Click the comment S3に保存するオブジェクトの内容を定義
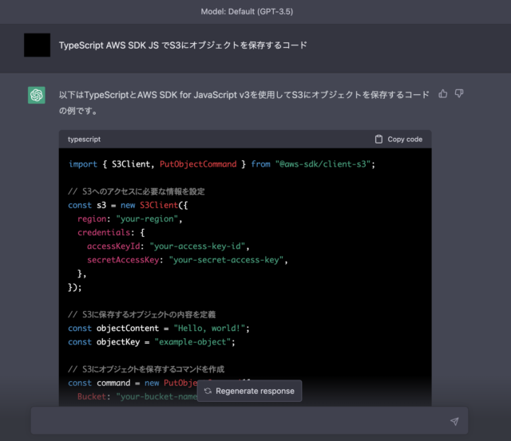 click(142, 314)
